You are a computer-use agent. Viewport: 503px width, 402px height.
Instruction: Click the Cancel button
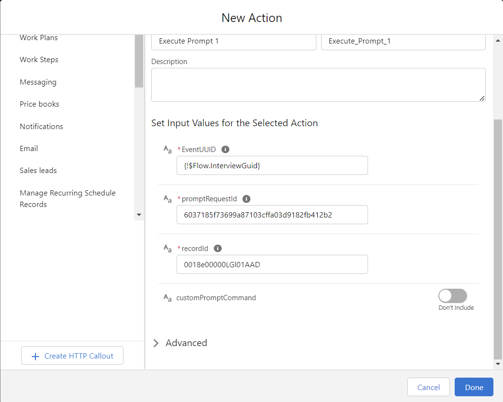[x=428, y=387]
